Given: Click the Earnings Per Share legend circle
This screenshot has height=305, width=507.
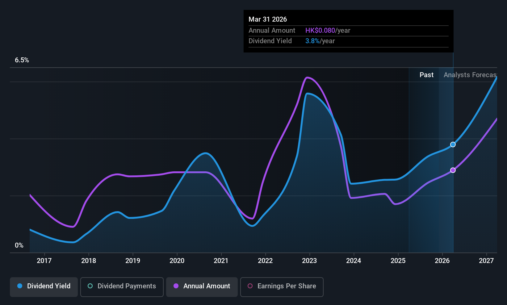Looking at the screenshot, I should pyautogui.click(x=250, y=286).
